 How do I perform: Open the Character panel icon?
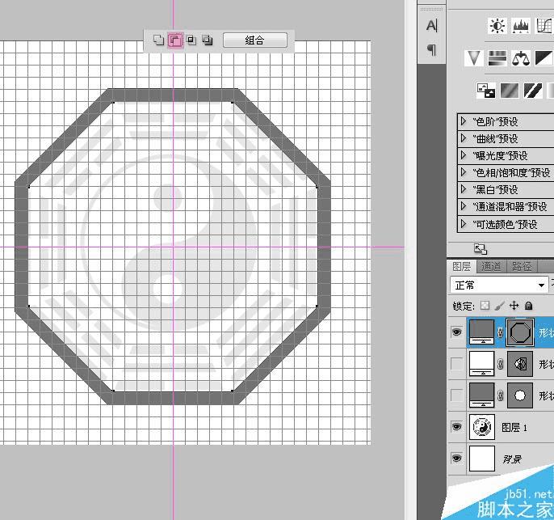coord(432,26)
